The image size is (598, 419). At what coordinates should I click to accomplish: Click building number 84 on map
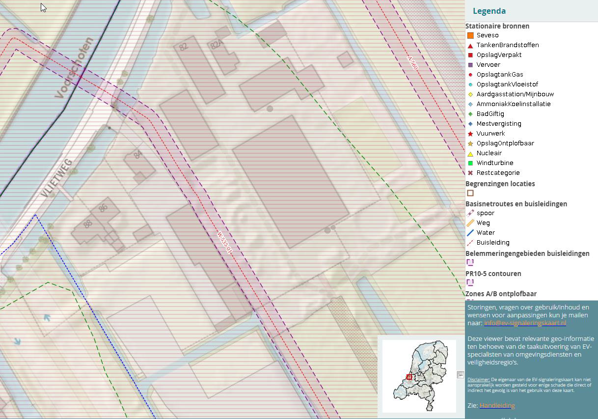(x=138, y=154)
